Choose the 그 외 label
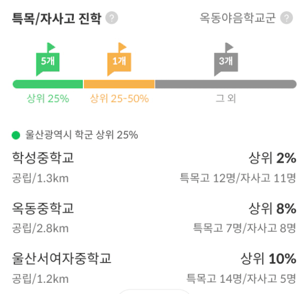Viewport: 304px width, 294px height. click(x=226, y=99)
